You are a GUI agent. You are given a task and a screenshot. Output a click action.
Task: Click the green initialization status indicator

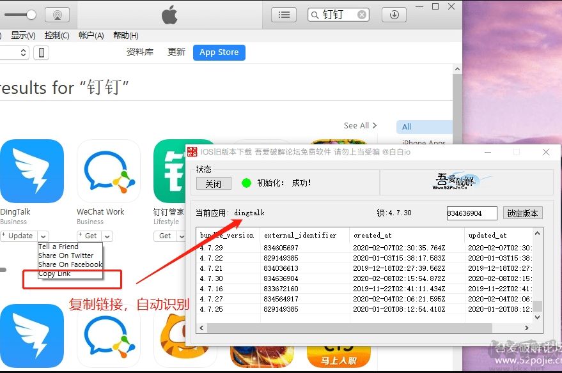pos(246,183)
